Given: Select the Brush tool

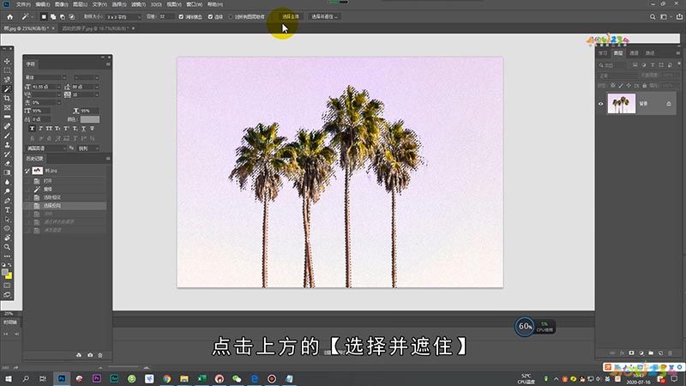Looking at the screenshot, I should pos(7,136).
